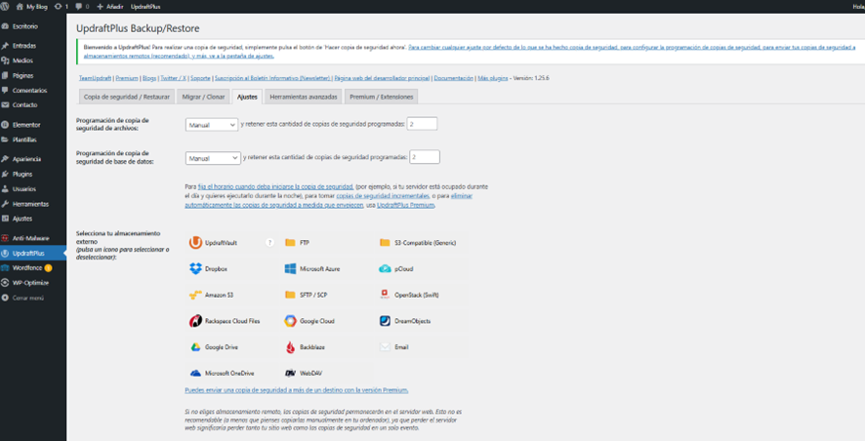Viewport: 865px width, 441px height.
Task: Open the UpdraftVault help question mark
Action: [269, 243]
